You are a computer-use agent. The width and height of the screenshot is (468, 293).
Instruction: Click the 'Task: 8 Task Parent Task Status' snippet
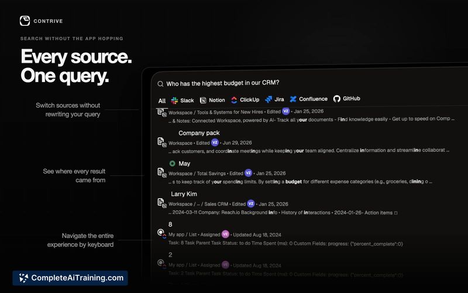(285, 243)
